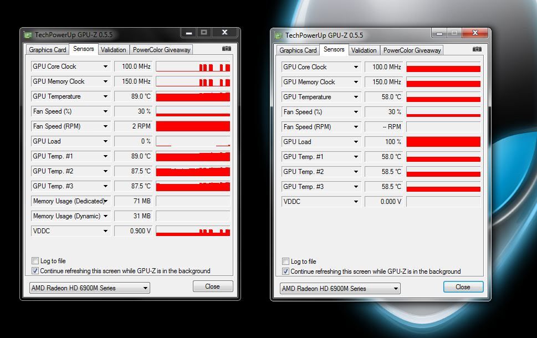The image size is (537, 338).
Task: Open Validation tab in left window
Action: click(114, 50)
